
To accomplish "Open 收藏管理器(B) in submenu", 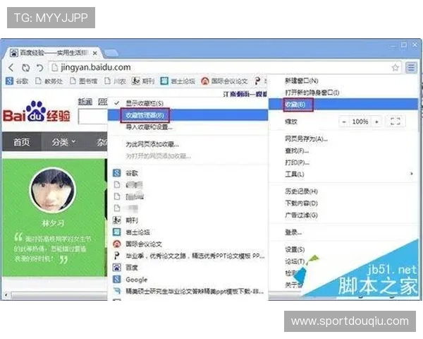I will (188, 115).
